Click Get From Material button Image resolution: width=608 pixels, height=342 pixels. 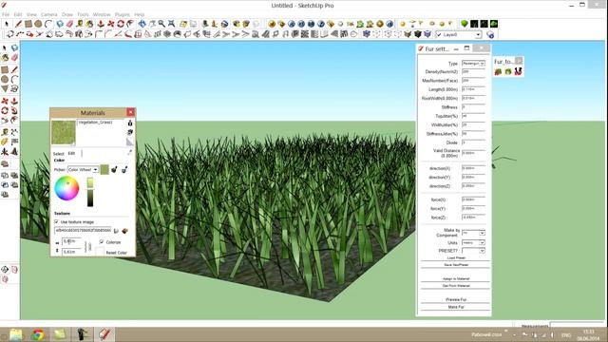coord(456,286)
